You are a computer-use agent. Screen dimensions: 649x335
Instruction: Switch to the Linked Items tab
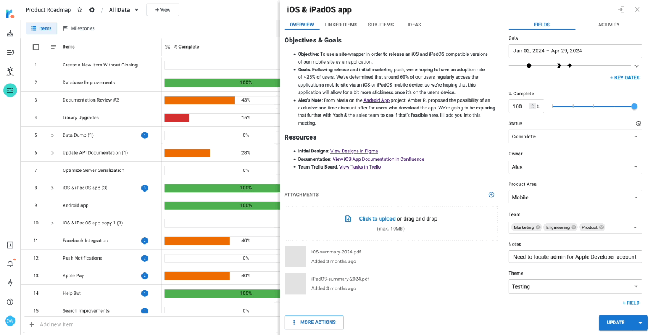coord(341,25)
